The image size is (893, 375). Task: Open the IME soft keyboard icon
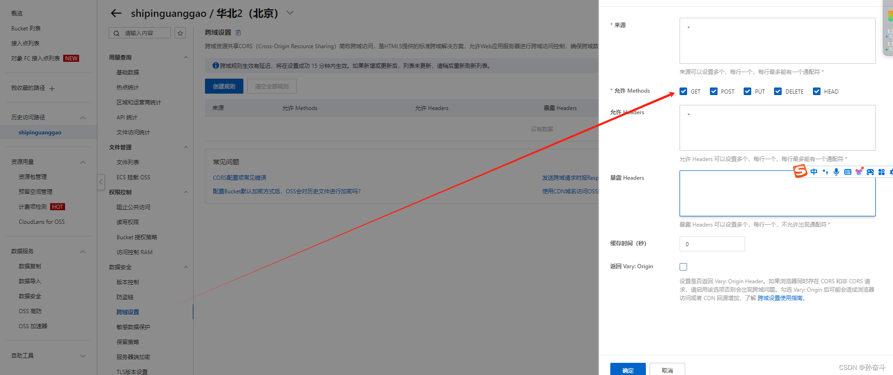click(x=848, y=172)
